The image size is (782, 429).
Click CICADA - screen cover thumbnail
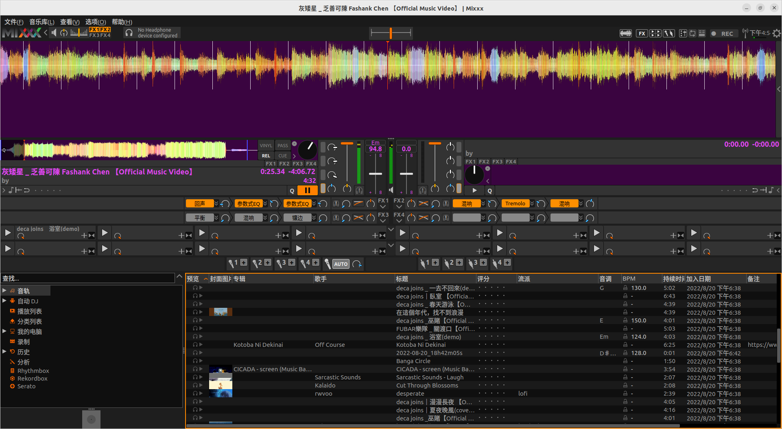[221, 369]
